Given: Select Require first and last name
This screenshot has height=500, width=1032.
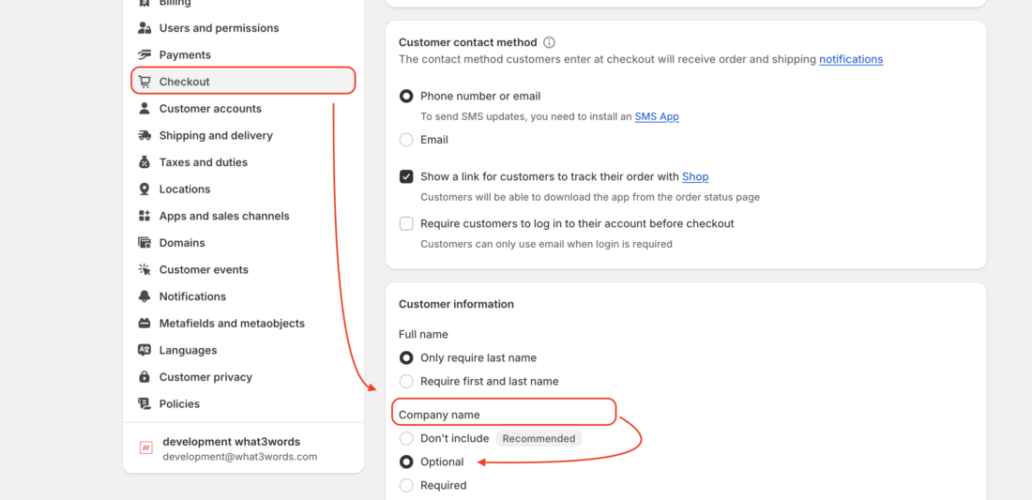Looking at the screenshot, I should [x=407, y=382].
